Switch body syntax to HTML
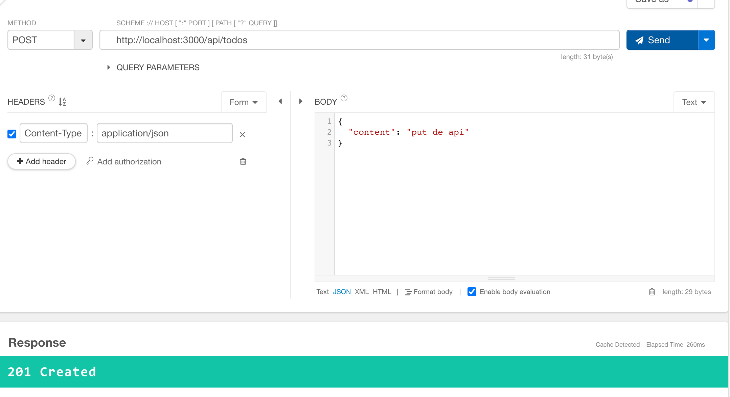Image resolution: width=730 pixels, height=397 pixels. (382, 292)
